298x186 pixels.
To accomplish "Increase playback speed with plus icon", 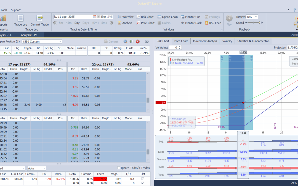I will click(262, 23).
